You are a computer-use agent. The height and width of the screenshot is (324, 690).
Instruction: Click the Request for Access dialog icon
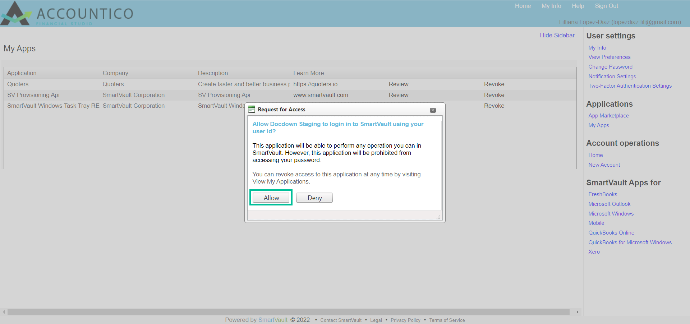[252, 110]
